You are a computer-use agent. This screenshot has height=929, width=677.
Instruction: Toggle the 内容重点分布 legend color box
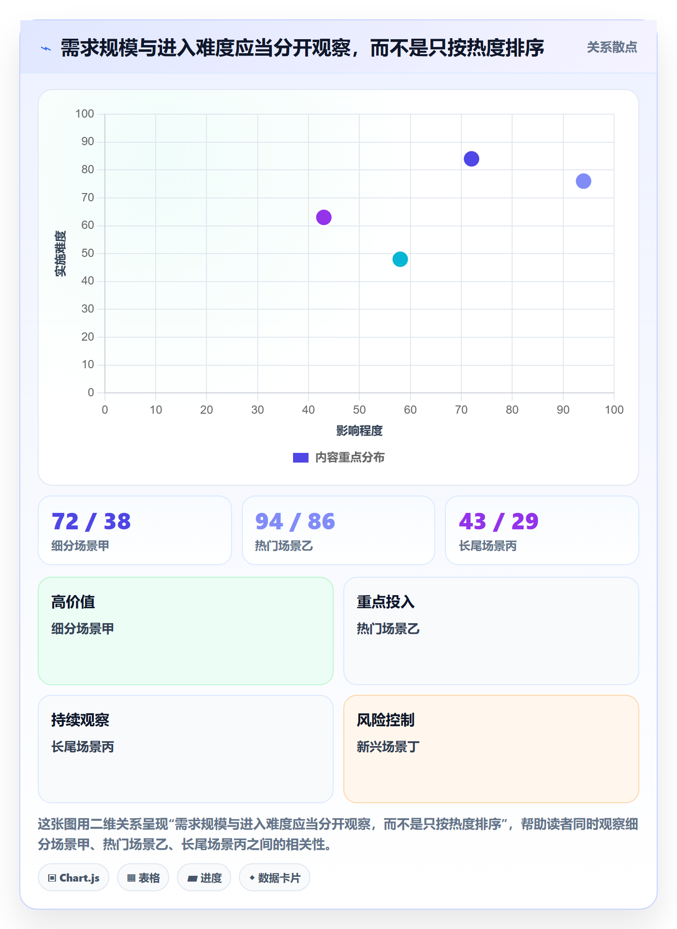point(300,458)
